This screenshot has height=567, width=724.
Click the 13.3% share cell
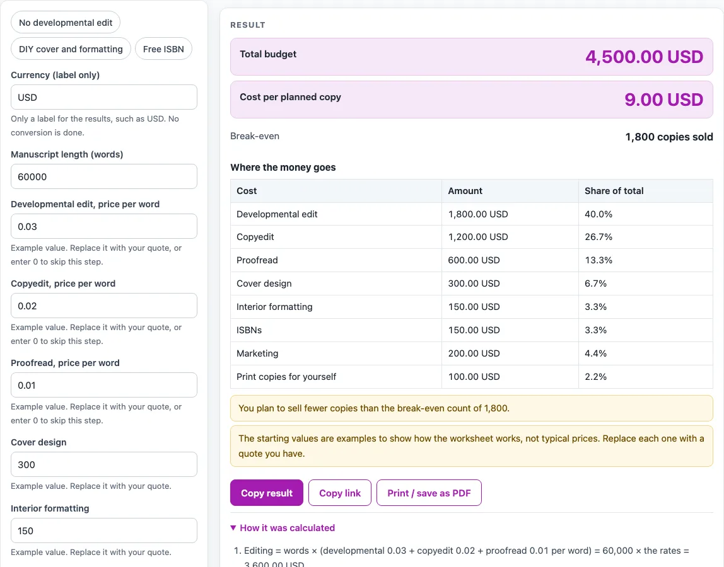(598, 260)
